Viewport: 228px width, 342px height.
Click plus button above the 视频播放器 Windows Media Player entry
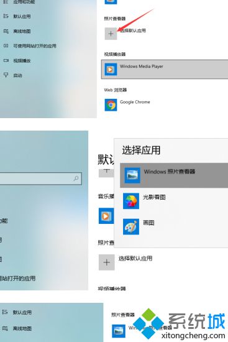coord(111,34)
